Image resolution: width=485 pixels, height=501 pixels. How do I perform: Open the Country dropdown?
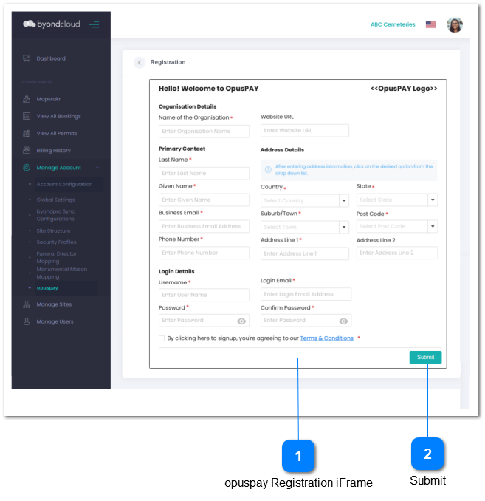[x=343, y=201]
